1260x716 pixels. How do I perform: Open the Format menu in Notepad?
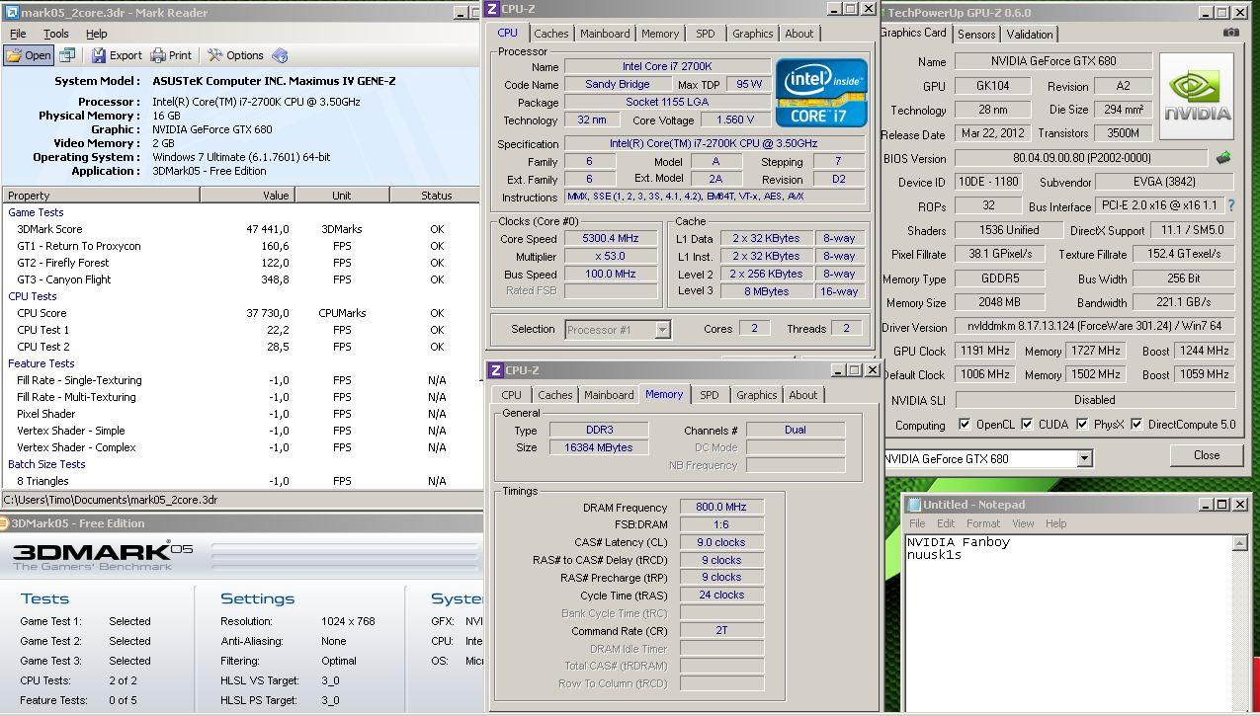983,523
